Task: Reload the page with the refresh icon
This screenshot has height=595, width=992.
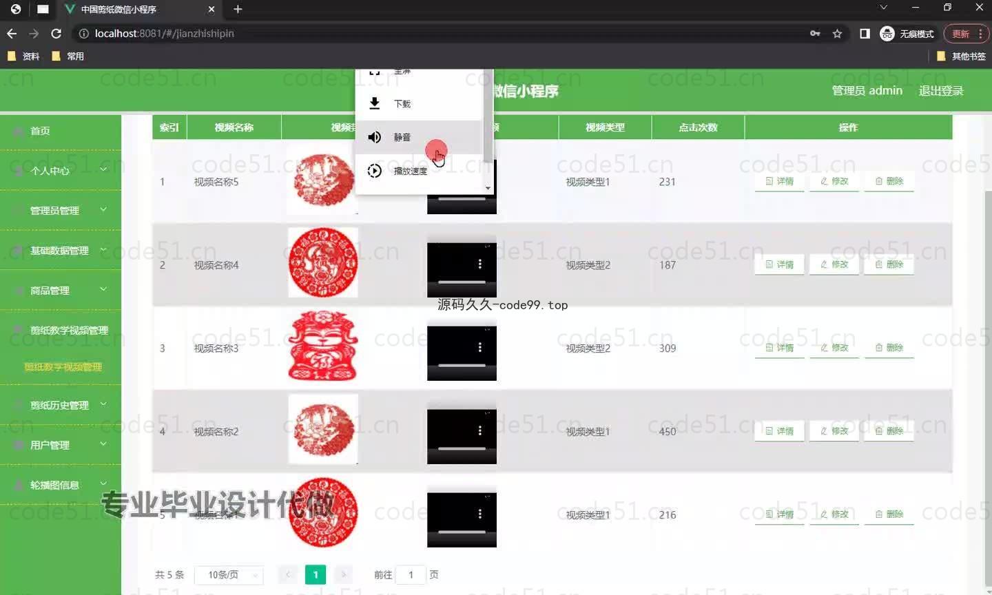Action: pyautogui.click(x=56, y=33)
